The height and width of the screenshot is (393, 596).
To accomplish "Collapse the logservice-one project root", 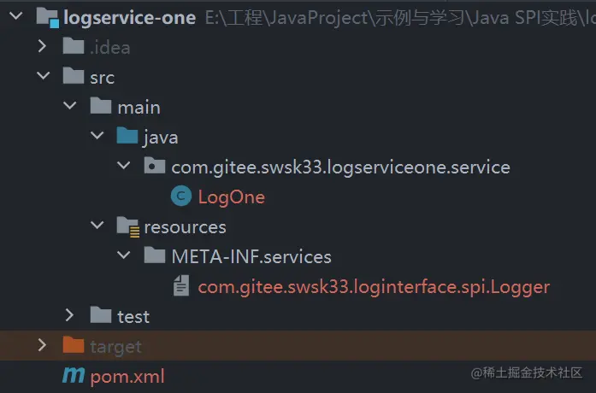I will [17, 18].
